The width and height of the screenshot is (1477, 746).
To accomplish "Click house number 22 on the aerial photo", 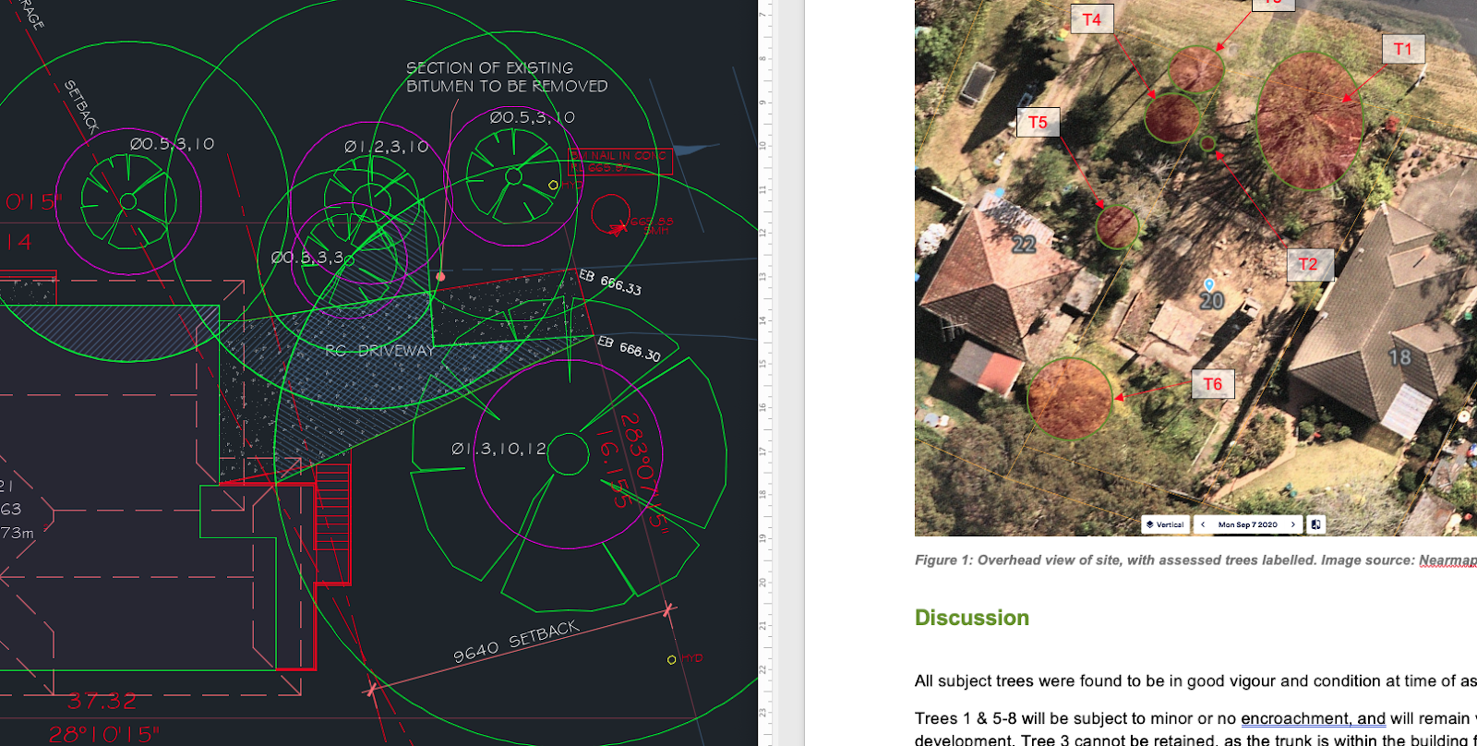I will [1024, 245].
